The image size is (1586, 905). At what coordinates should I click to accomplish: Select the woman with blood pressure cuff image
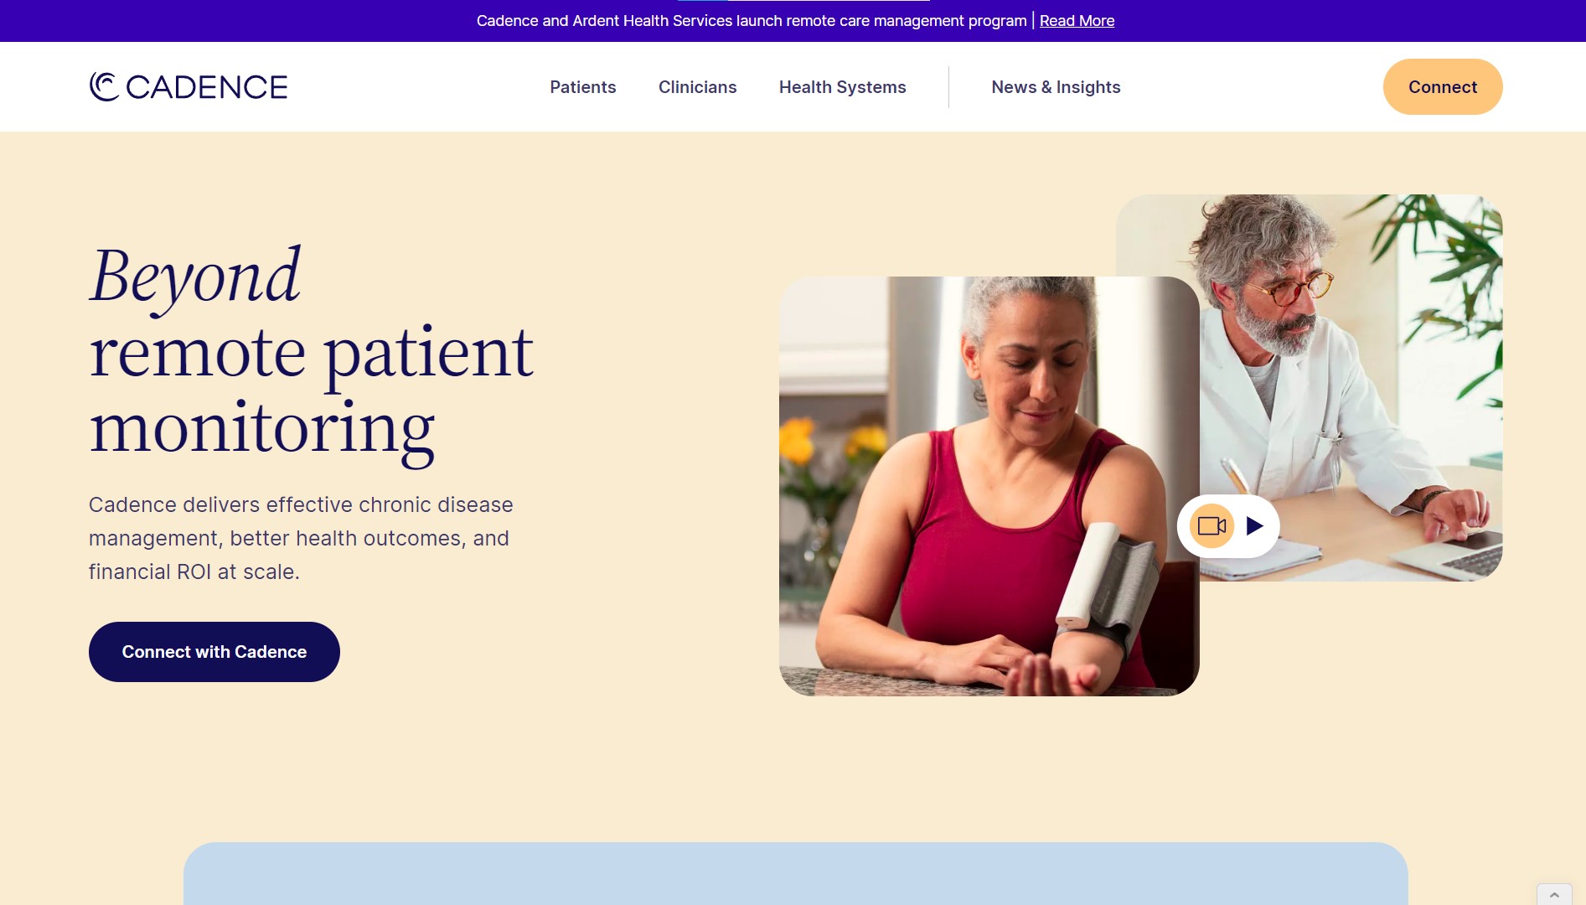(x=989, y=486)
